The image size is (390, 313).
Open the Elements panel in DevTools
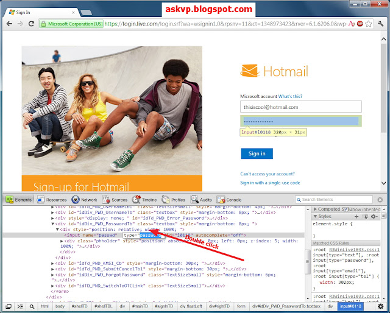tap(19, 200)
